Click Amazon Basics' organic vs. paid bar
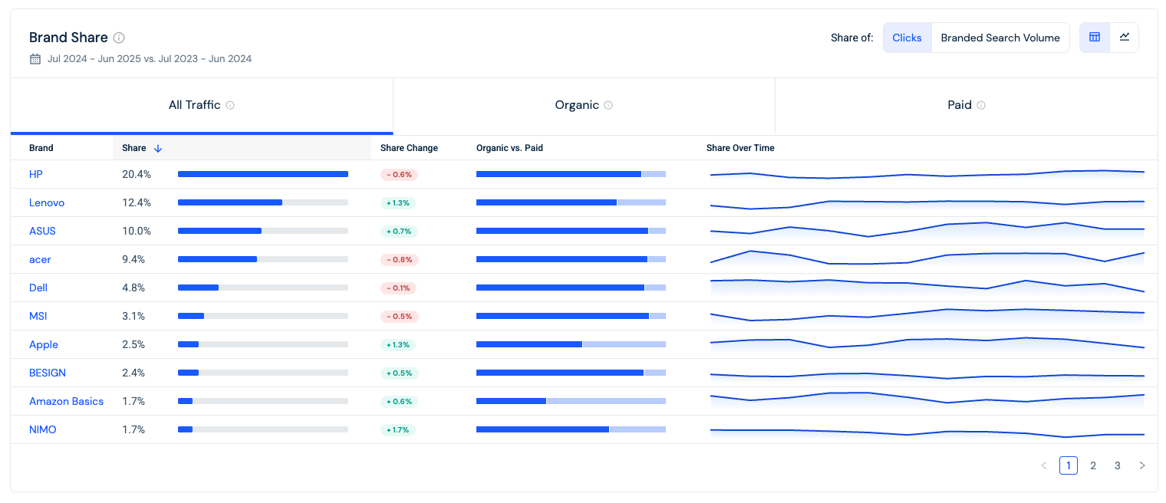 click(x=571, y=401)
